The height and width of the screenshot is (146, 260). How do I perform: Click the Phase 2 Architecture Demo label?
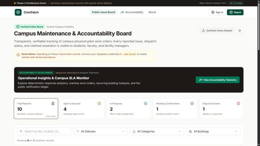pyautogui.click(x=32, y=3)
